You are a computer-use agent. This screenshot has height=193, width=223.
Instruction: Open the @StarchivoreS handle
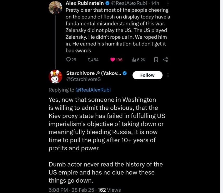(x=84, y=79)
